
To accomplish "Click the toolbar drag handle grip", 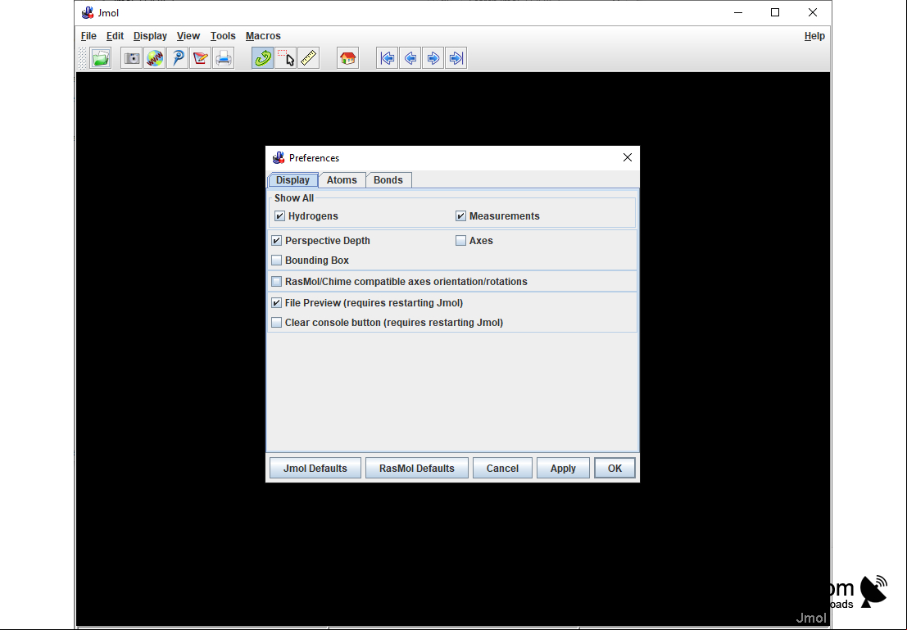I will click(x=83, y=58).
